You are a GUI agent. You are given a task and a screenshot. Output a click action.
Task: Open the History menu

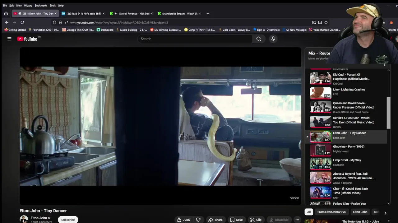pyautogui.click(x=28, y=6)
